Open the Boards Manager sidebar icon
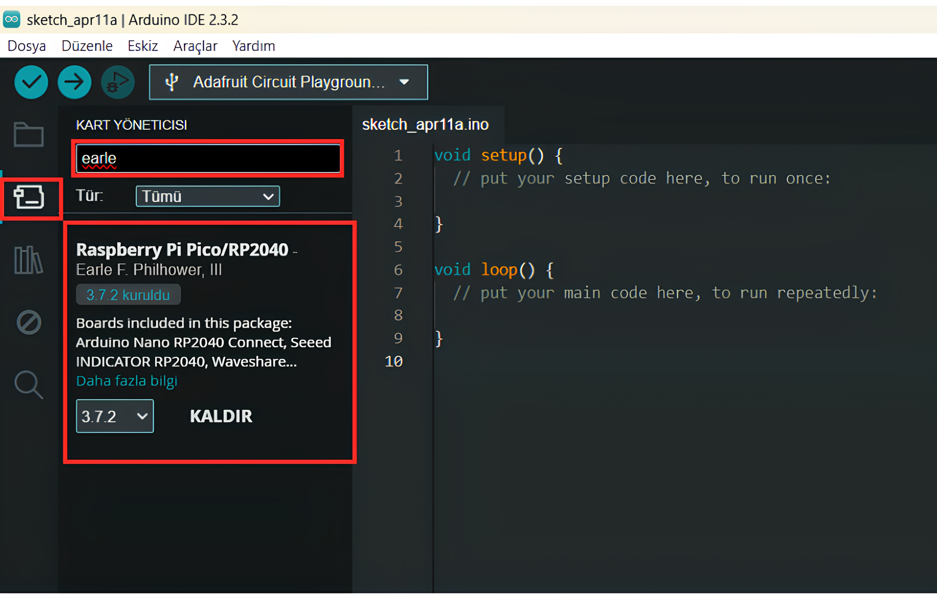The width and height of the screenshot is (937, 595). click(29, 197)
